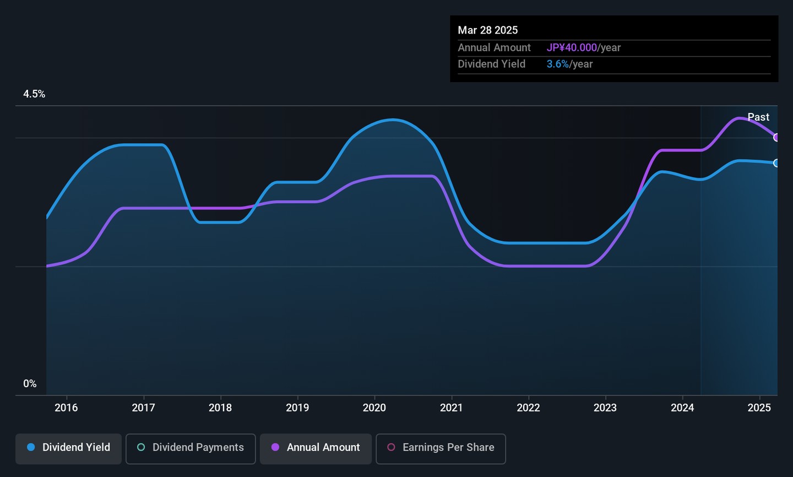
Task: Select the 2021 year label
Action: point(452,408)
